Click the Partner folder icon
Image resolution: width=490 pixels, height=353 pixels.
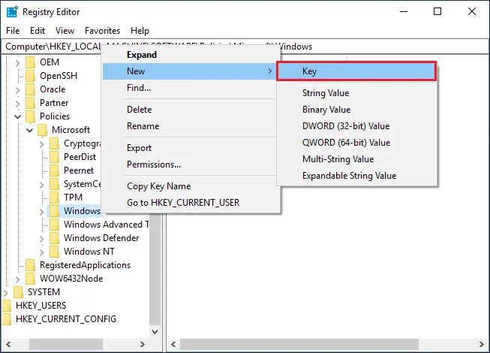tap(30, 103)
